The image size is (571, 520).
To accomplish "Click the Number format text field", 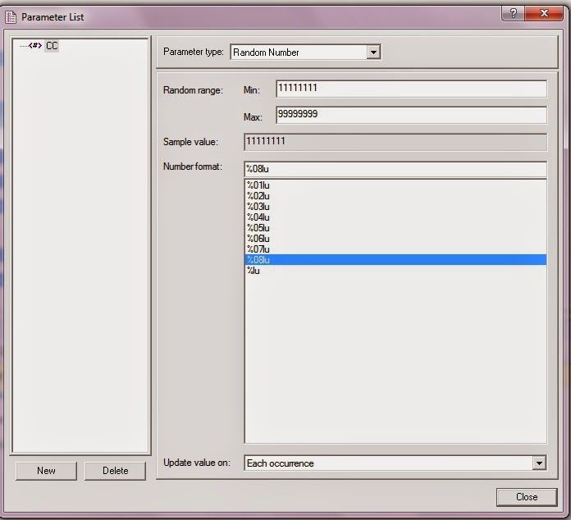I will (x=395, y=169).
